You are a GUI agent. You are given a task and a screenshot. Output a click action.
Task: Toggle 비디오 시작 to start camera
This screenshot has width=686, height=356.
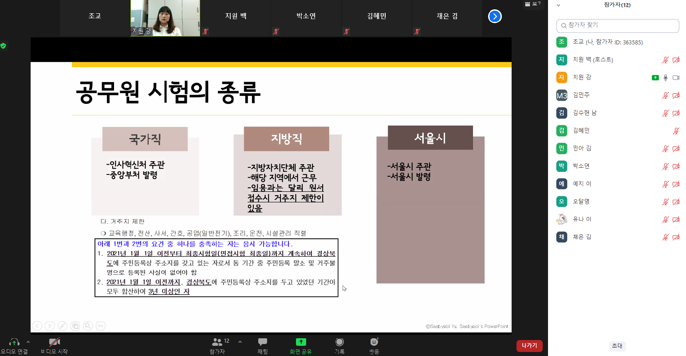pyautogui.click(x=55, y=342)
